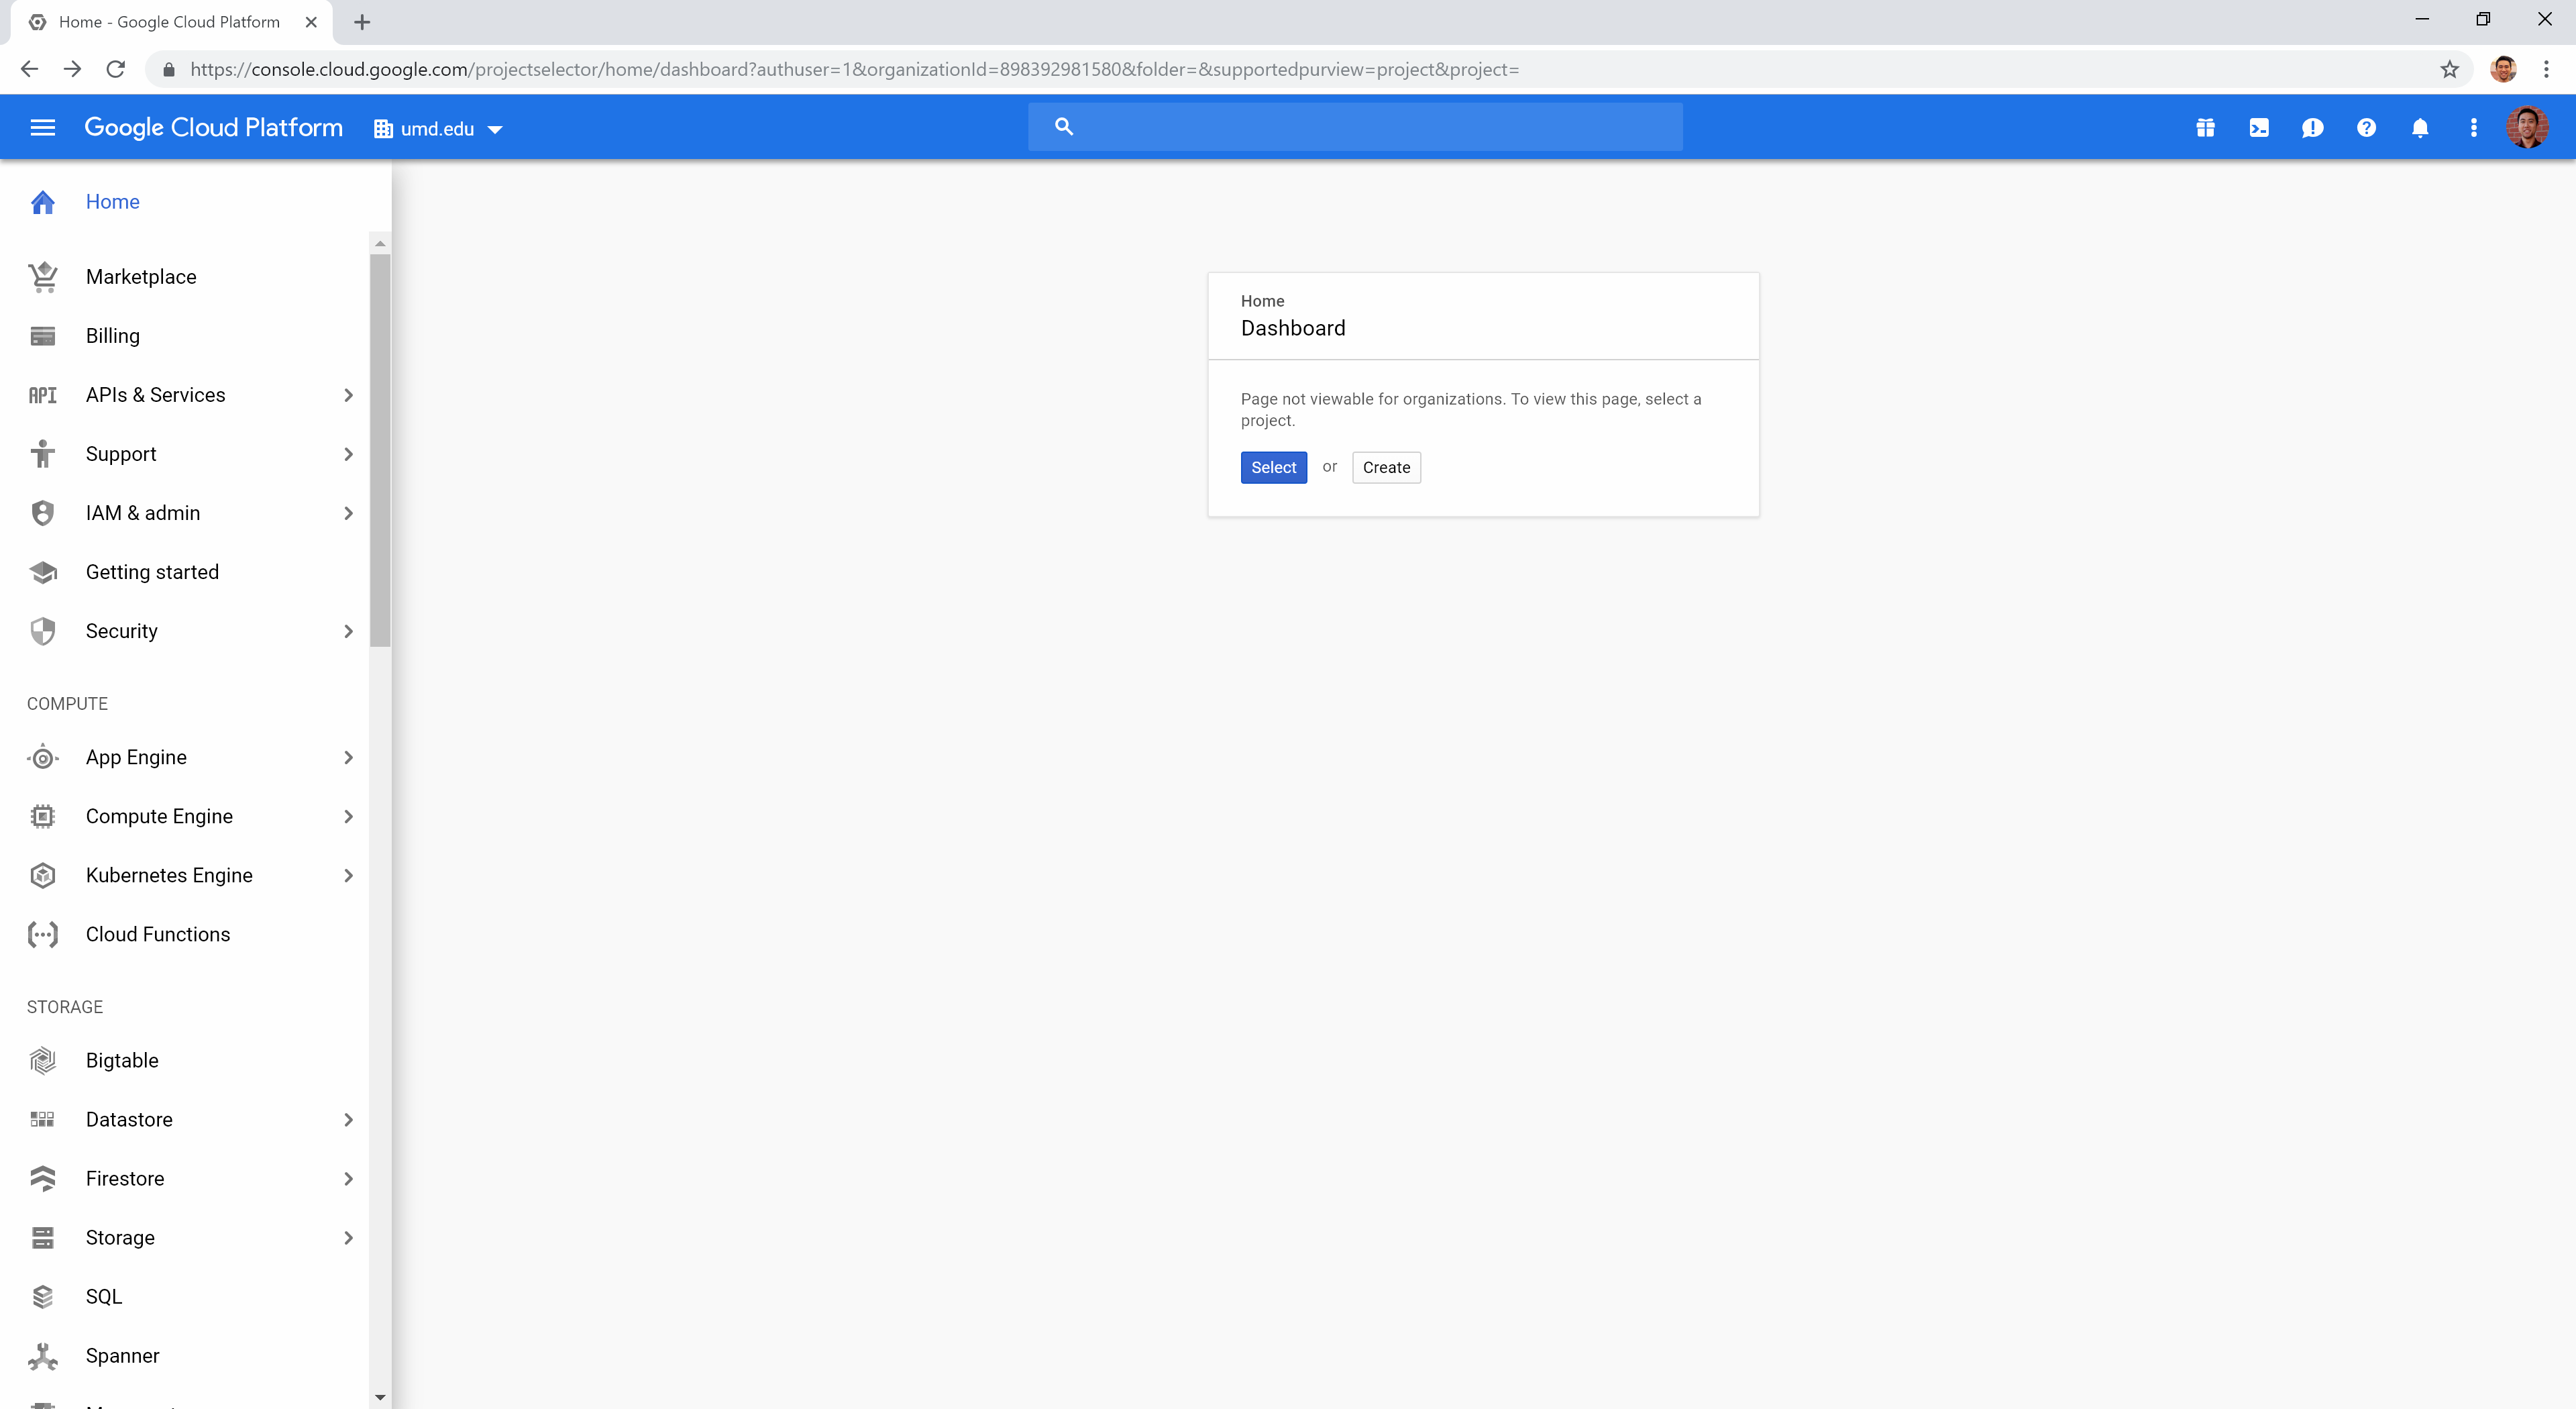Click the App Engine icon
This screenshot has width=2576, height=1409.
pyautogui.click(x=42, y=757)
